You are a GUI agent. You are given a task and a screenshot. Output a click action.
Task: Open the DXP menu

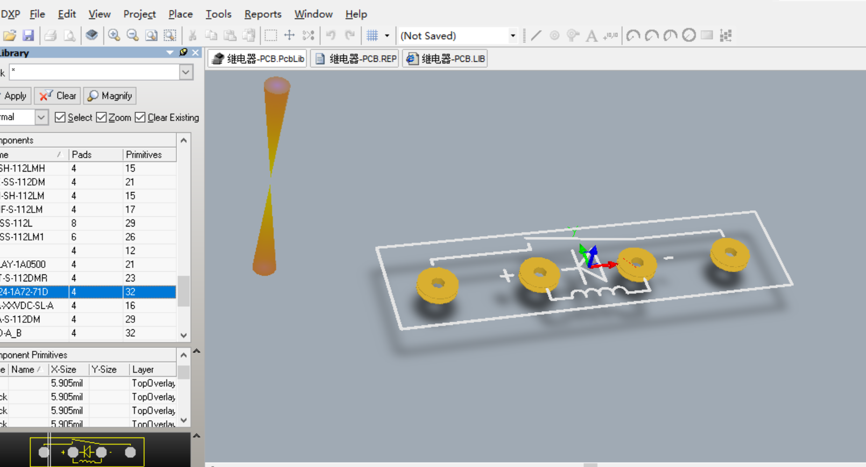click(11, 14)
